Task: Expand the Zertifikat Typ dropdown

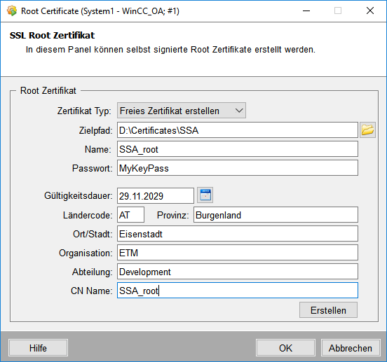Action: [182, 111]
